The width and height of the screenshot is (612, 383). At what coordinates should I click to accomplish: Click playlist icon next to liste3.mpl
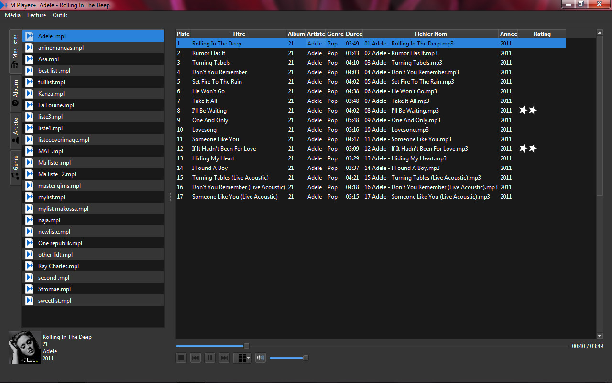29,116
